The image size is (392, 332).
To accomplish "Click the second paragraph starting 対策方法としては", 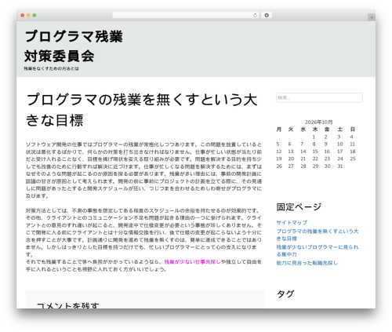I will [143, 232].
